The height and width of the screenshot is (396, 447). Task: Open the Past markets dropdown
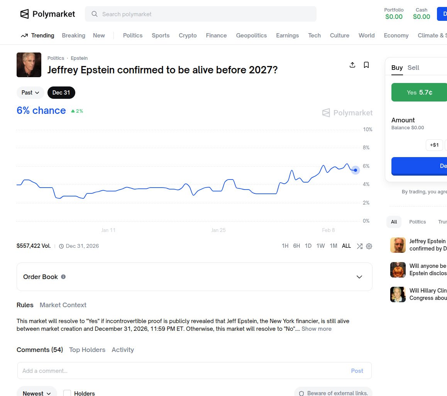(x=30, y=93)
